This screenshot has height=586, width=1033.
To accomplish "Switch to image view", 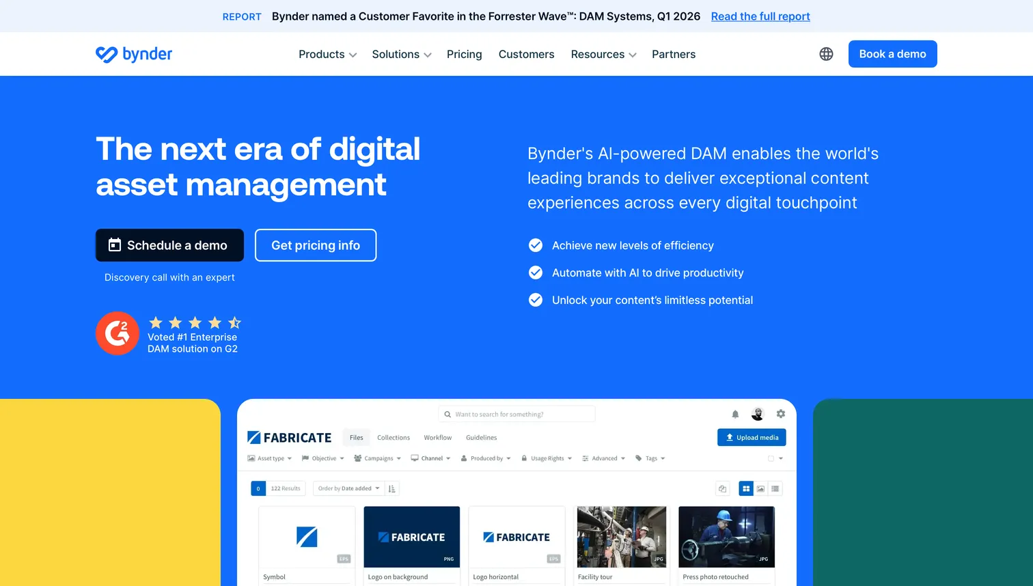I will 760,488.
